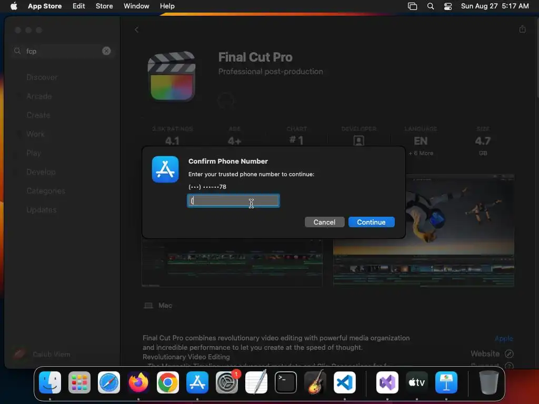Click the Mac platform label

click(x=158, y=306)
